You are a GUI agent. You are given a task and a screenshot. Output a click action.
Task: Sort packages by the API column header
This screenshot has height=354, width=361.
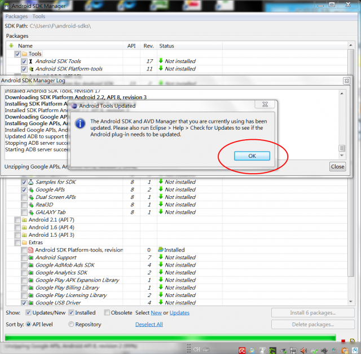[x=131, y=46]
